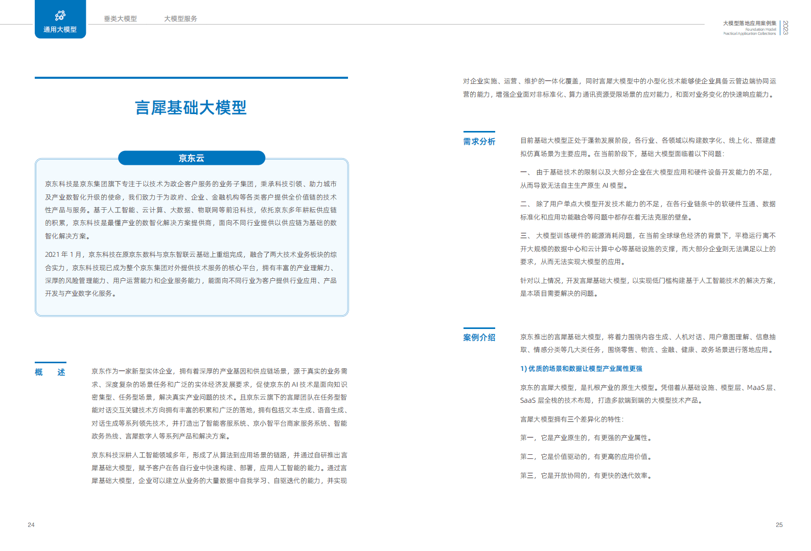Click the 案例介绍 section heading

[479, 338]
